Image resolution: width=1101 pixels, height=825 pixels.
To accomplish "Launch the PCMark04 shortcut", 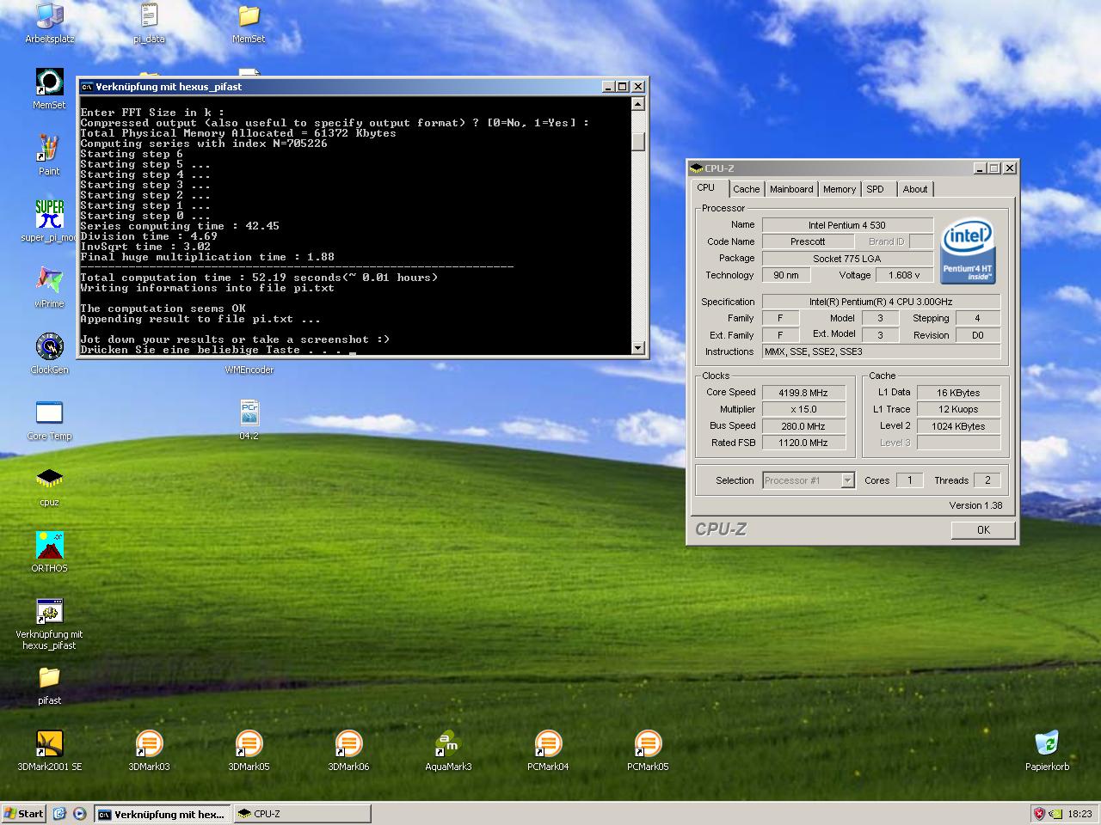I will pyautogui.click(x=548, y=743).
